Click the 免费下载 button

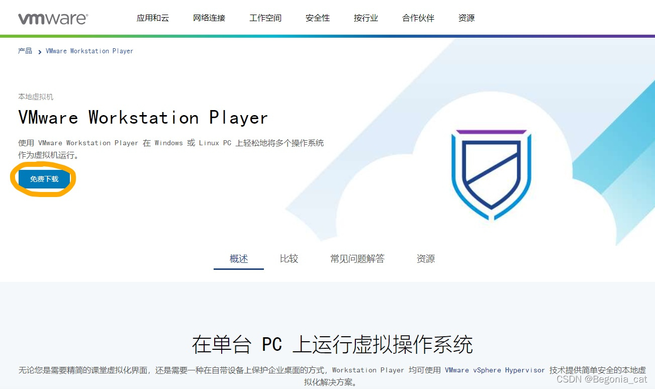point(44,179)
